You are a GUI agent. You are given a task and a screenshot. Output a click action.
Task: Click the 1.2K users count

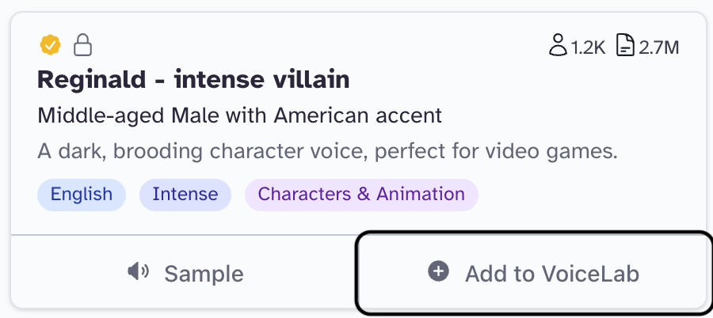point(588,47)
